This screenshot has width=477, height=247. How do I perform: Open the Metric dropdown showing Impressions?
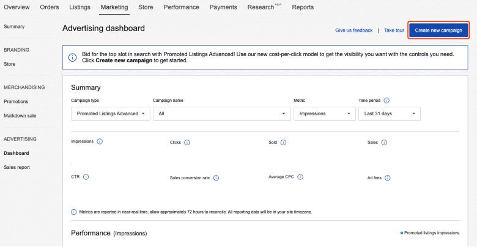point(324,113)
